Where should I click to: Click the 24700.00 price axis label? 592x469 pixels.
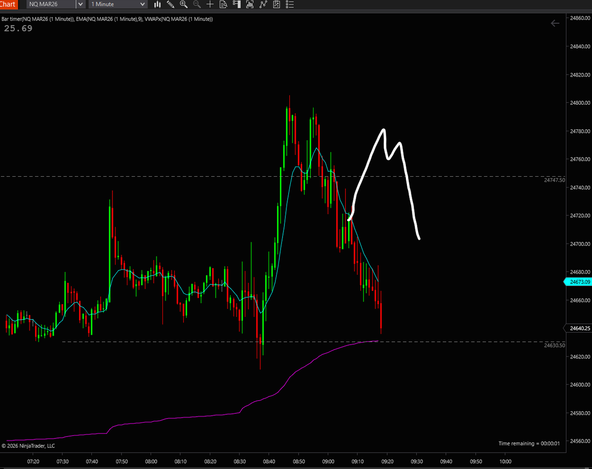point(580,244)
